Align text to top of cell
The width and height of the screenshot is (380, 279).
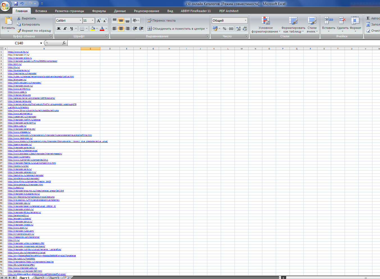click(x=115, y=20)
